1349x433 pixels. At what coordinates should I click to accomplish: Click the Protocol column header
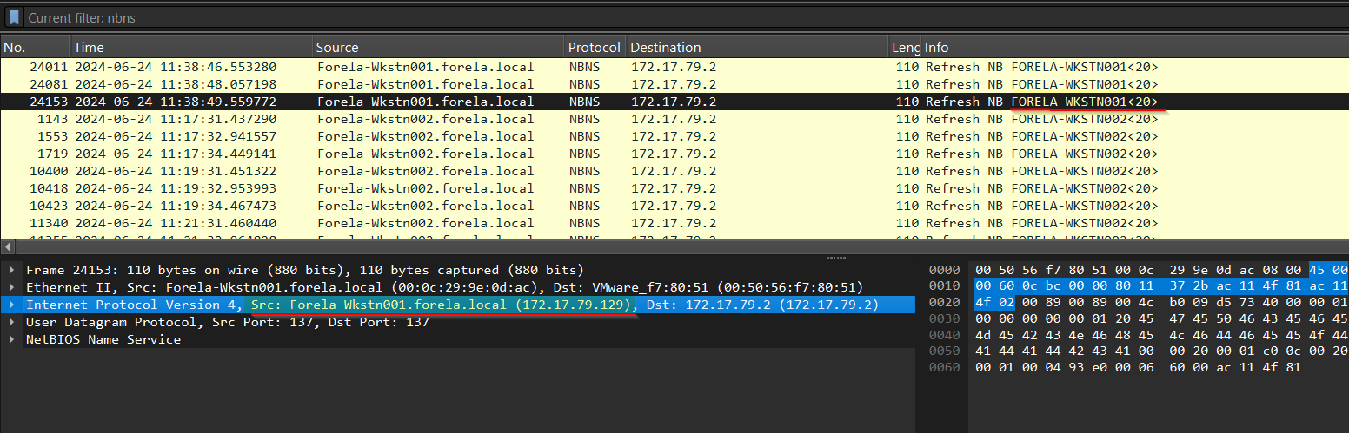tap(594, 47)
